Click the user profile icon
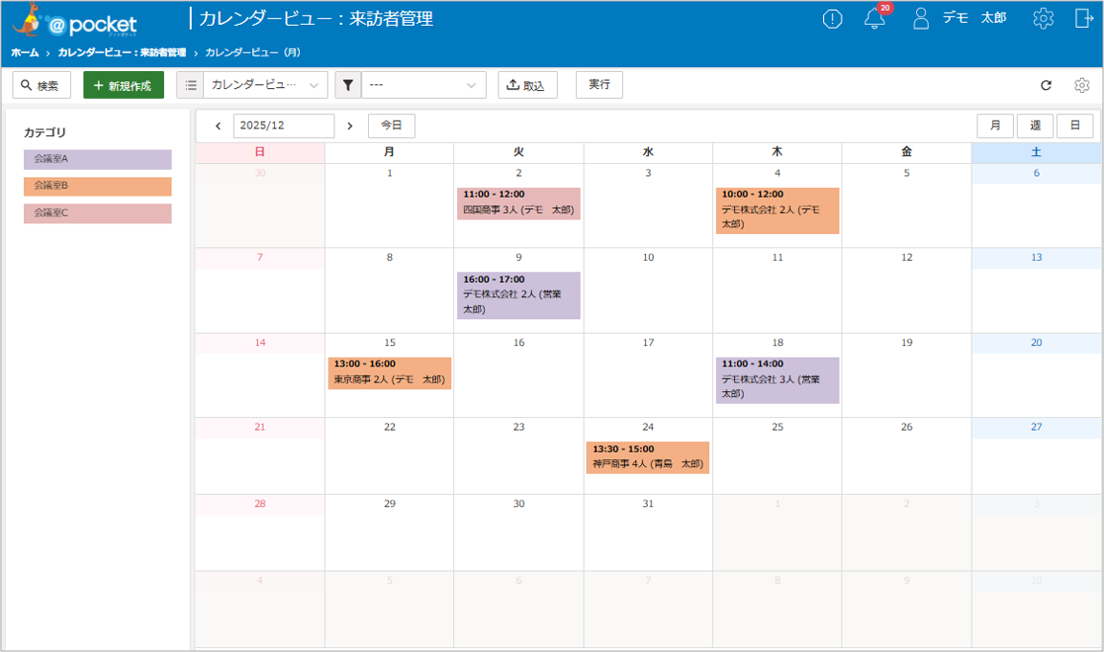This screenshot has height=652, width=1104. tap(921, 18)
